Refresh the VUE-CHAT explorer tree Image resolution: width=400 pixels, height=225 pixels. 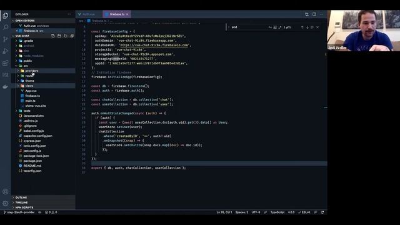(66, 36)
